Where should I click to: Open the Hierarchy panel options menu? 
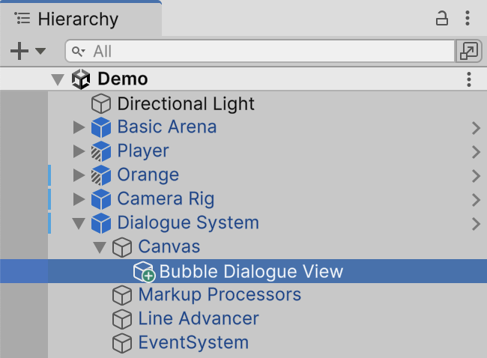coord(468,19)
